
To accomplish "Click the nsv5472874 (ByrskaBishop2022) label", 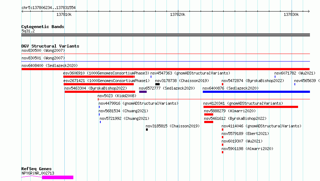I will (x=253, y=81).
